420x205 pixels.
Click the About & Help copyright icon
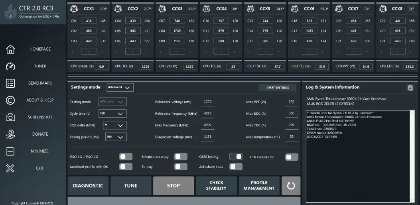10,100
